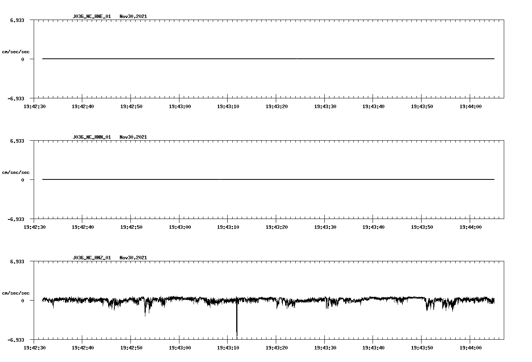Select the 19:44:00 tick label under HNN plot
532x362 pixels.
click(x=471, y=227)
